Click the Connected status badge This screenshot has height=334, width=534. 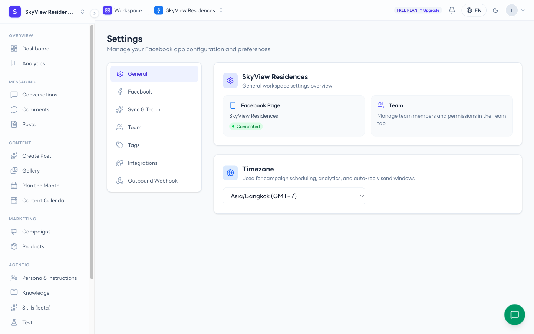(x=246, y=127)
